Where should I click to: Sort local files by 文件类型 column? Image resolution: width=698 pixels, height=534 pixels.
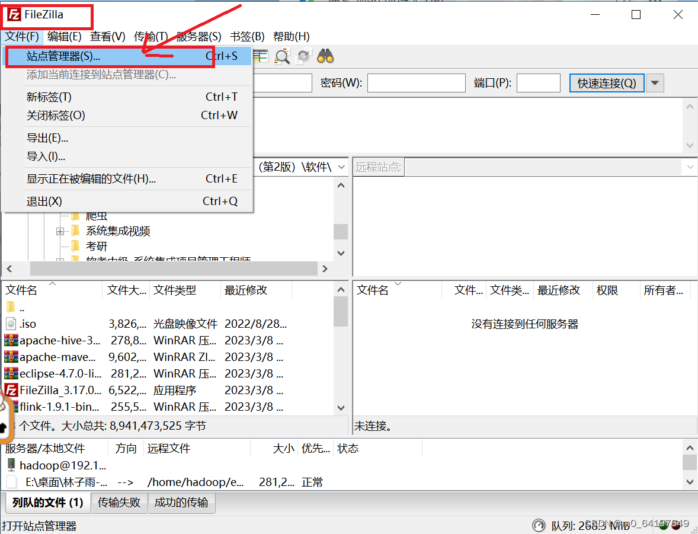[185, 290]
